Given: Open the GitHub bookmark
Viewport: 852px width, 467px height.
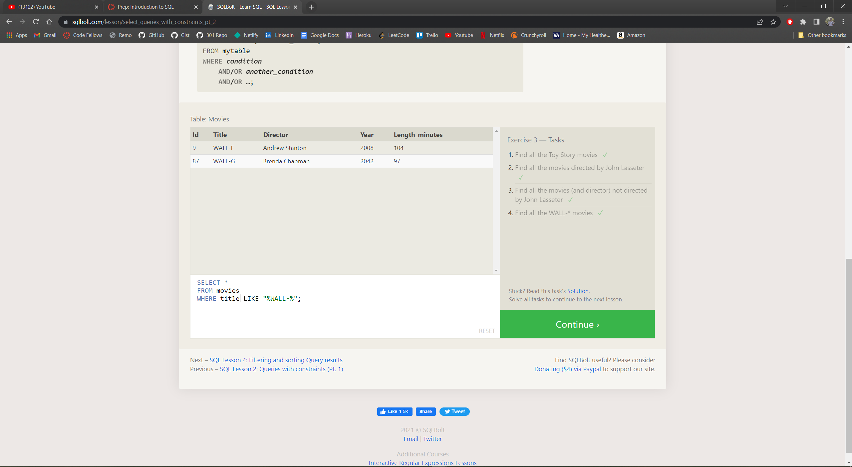Looking at the screenshot, I should (x=151, y=35).
